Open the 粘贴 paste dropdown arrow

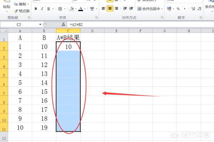click(7, 12)
